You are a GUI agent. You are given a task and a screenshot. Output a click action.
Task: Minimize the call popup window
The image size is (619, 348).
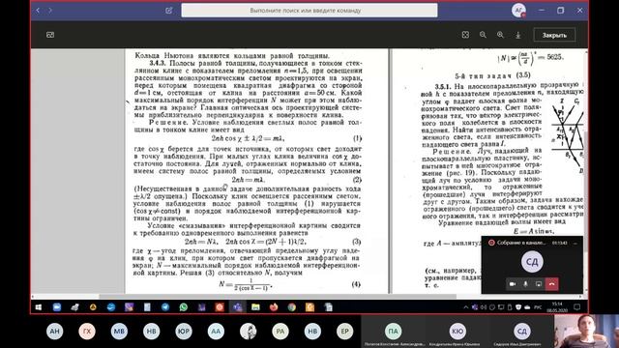575,243
